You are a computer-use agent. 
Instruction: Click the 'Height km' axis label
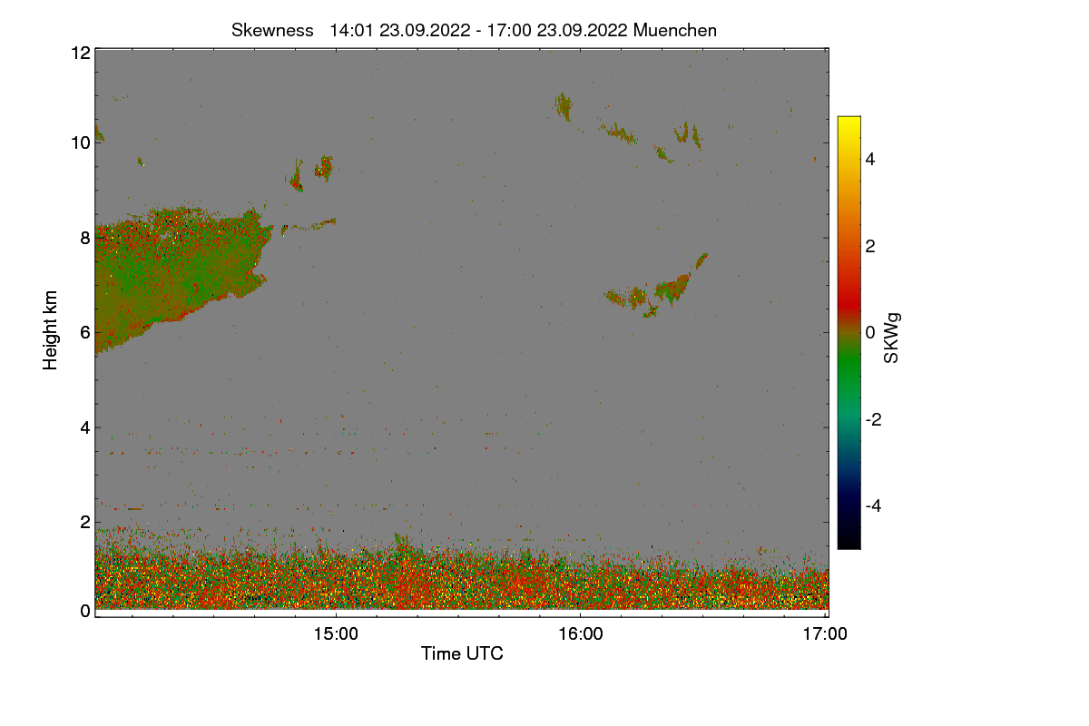click(x=51, y=330)
